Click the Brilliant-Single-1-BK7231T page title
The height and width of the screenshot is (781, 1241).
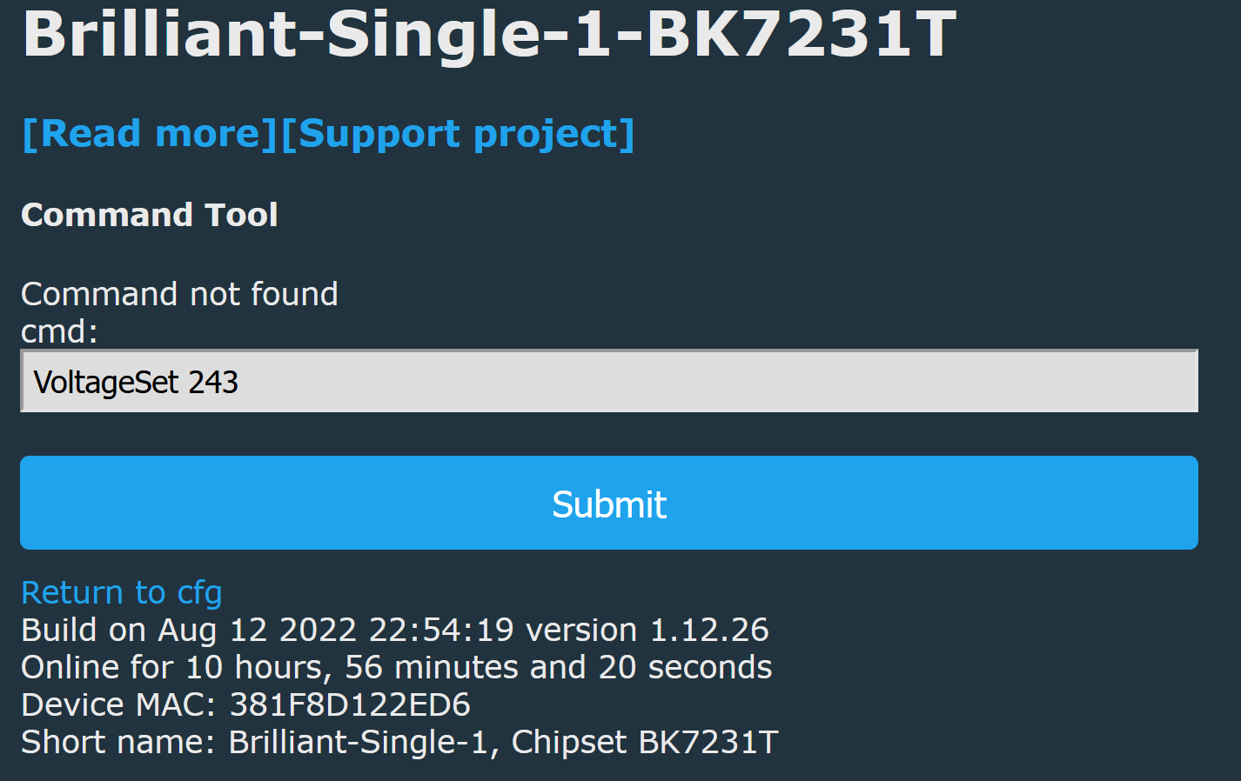[x=489, y=33]
